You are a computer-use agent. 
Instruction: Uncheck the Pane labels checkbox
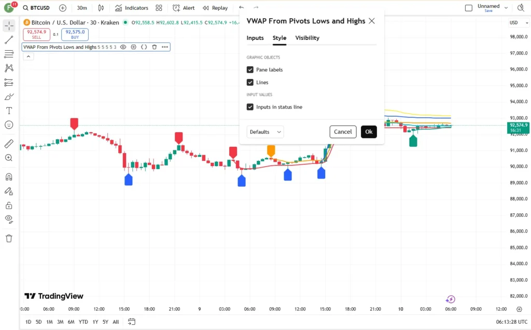(x=250, y=70)
